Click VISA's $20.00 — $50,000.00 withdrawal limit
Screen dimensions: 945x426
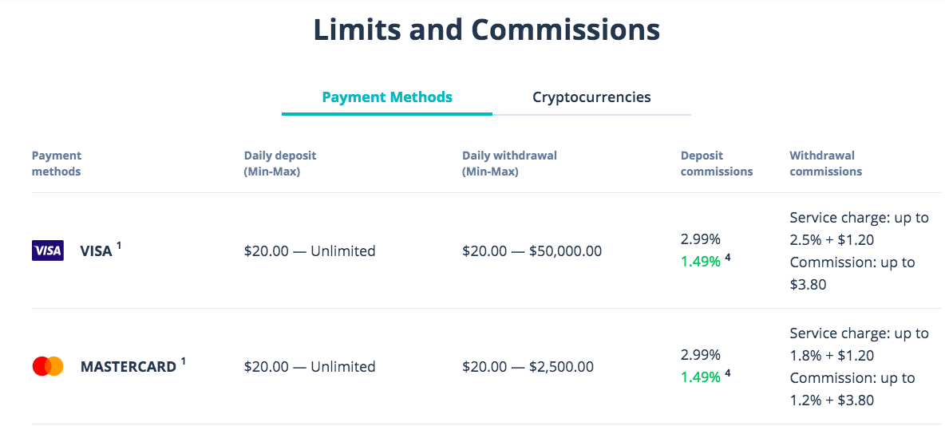(x=532, y=251)
